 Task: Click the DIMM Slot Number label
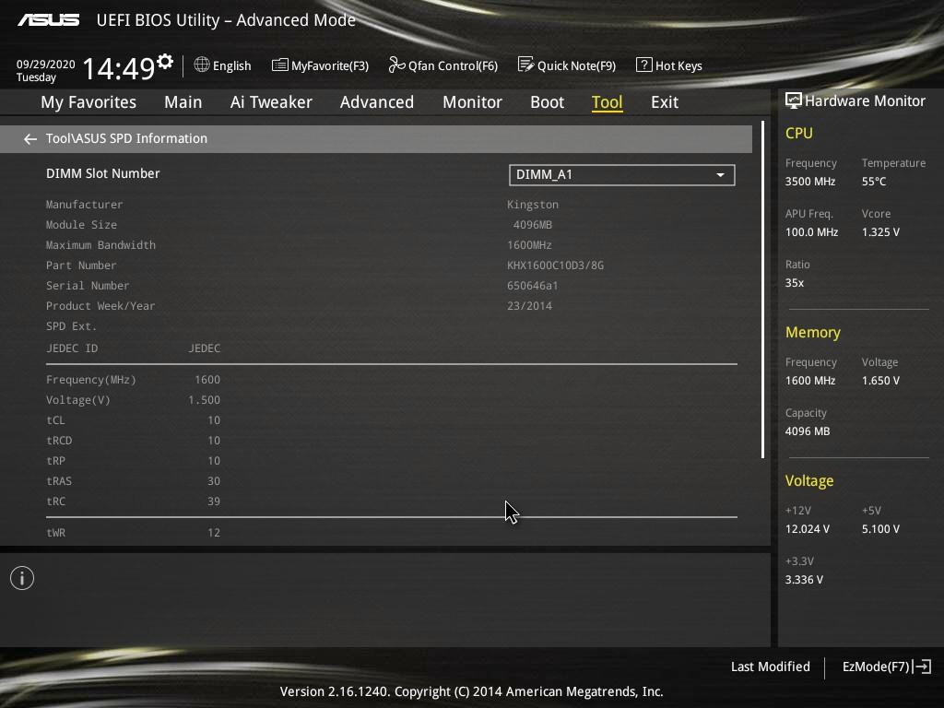click(x=103, y=173)
